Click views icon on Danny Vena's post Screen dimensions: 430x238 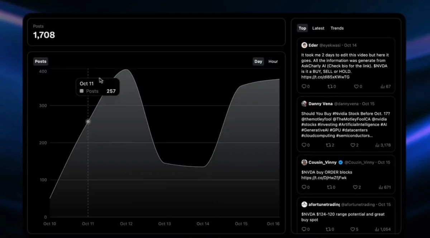point(377,145)
